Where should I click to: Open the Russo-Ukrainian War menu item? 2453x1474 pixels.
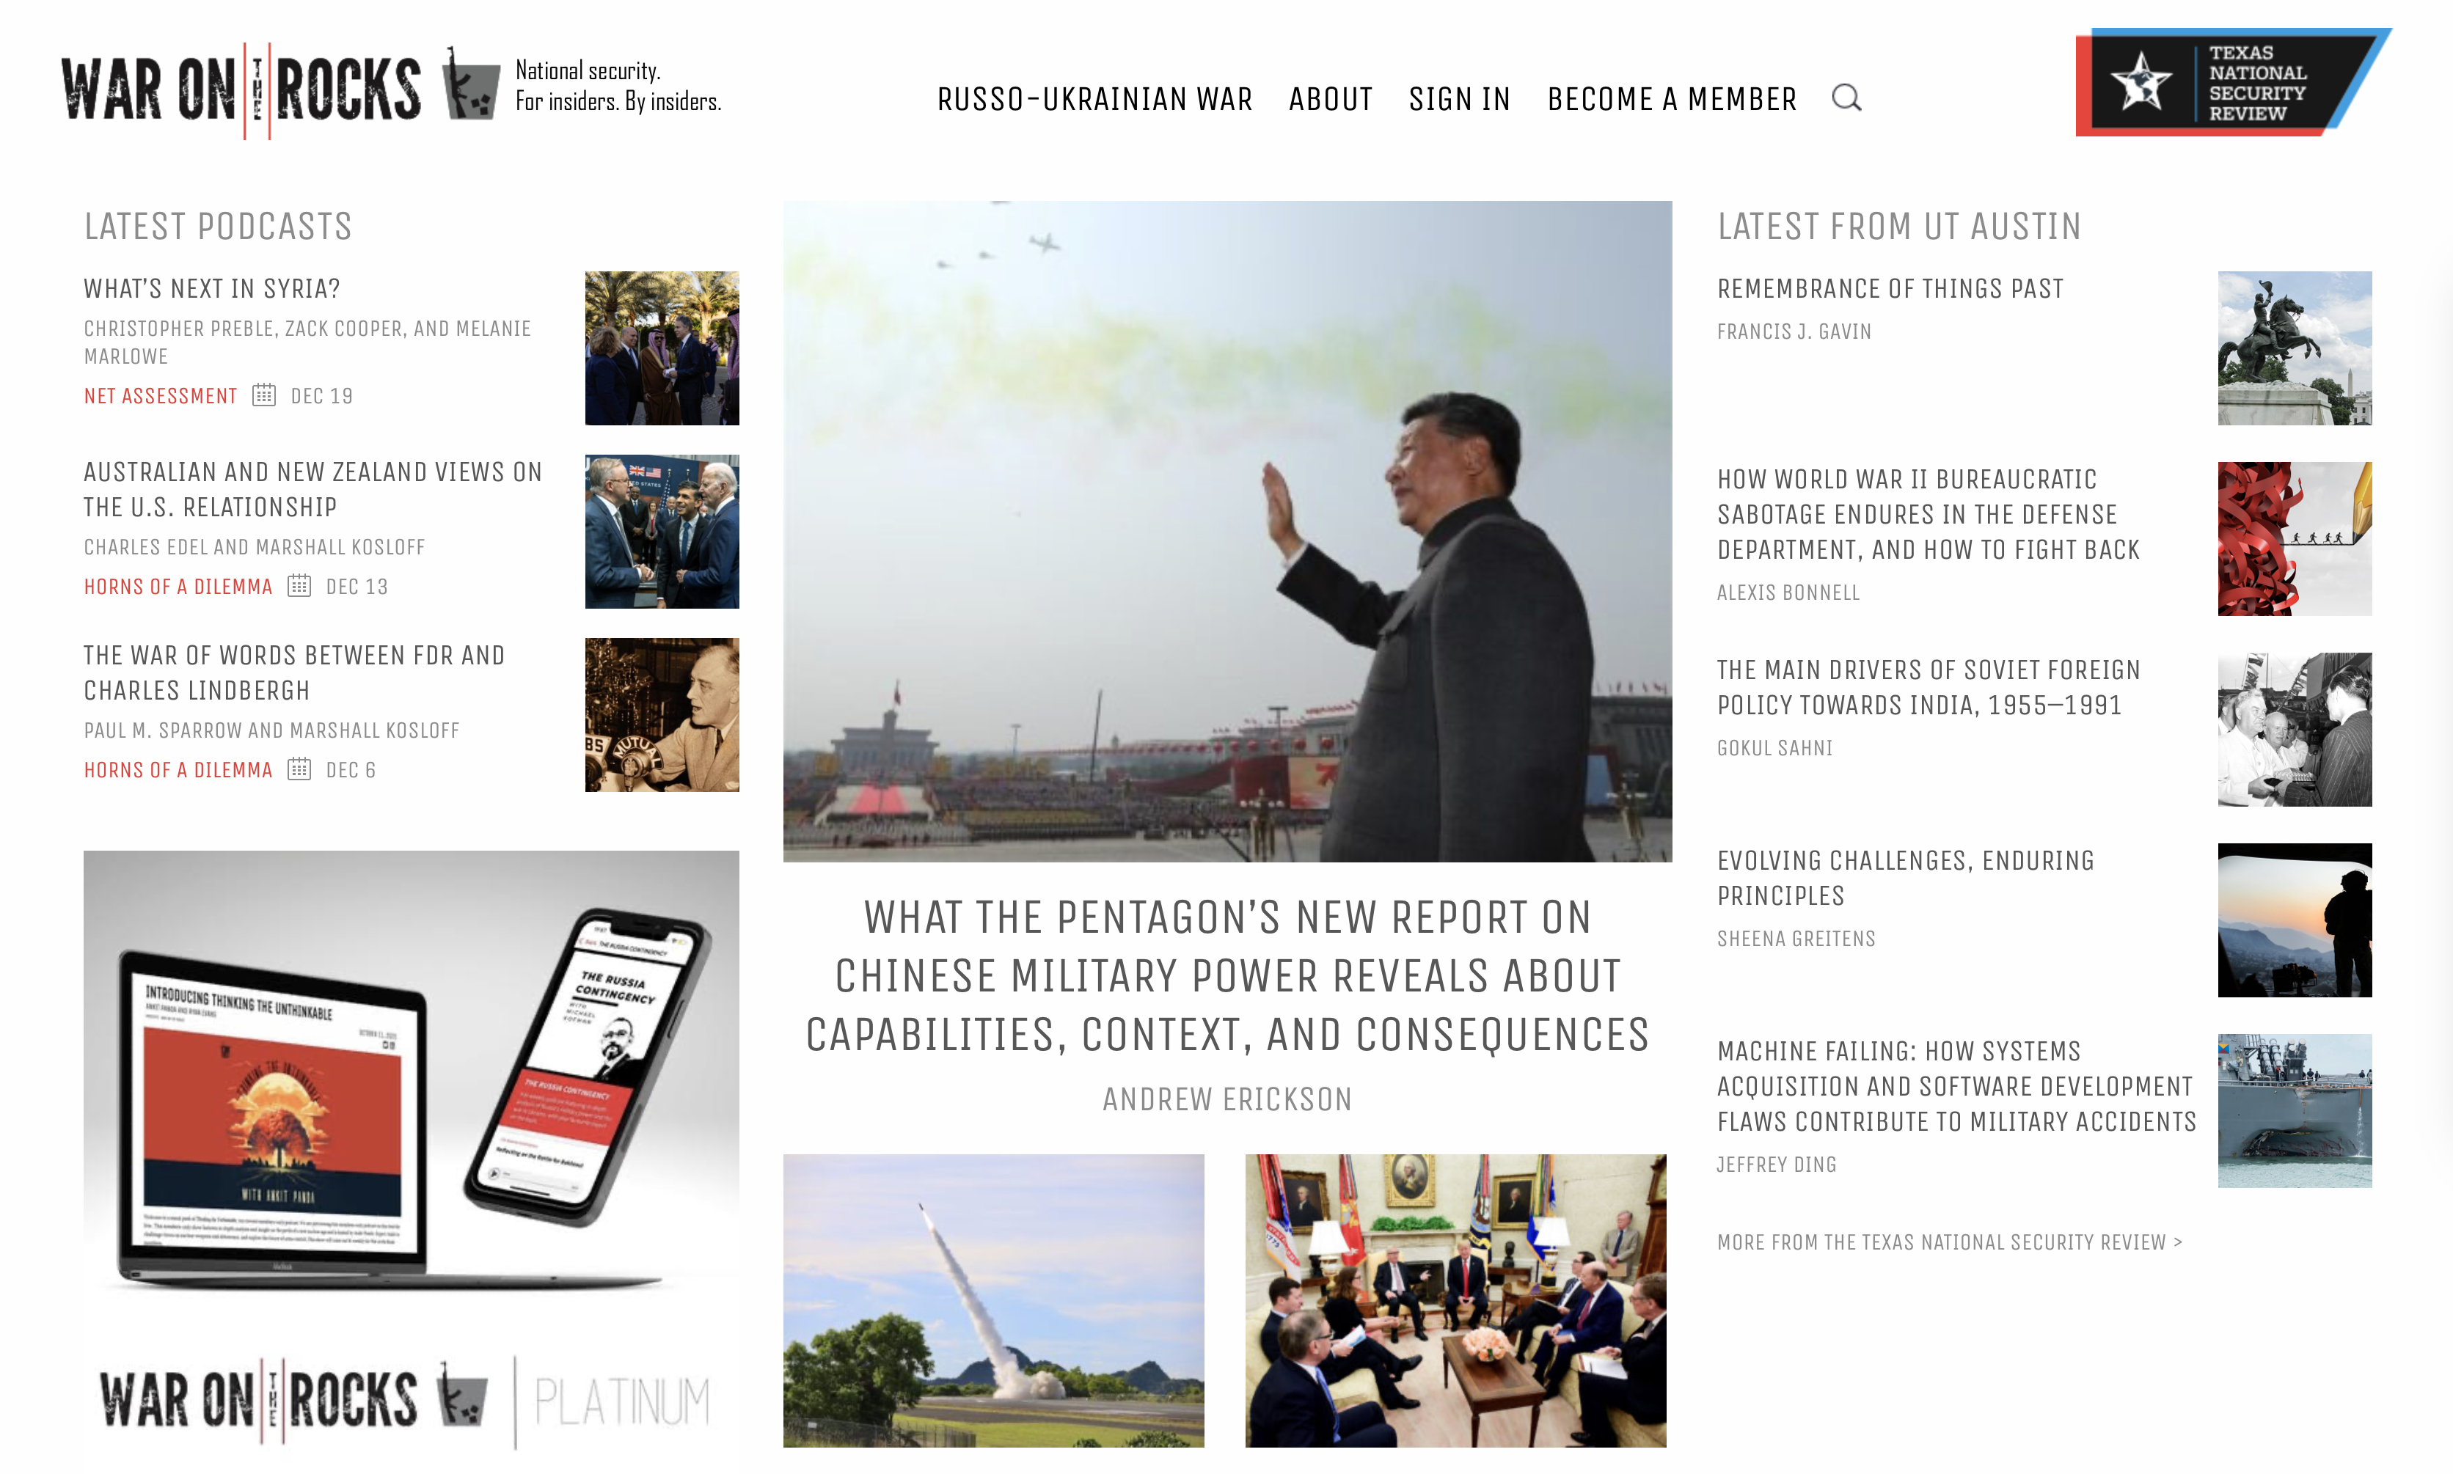tap(1095, 99)
